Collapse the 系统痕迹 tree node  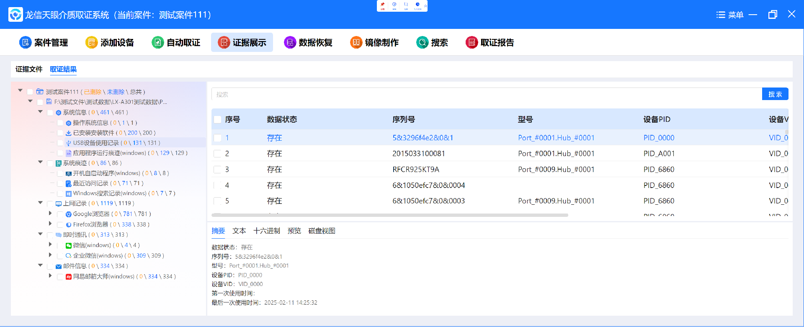41,162
